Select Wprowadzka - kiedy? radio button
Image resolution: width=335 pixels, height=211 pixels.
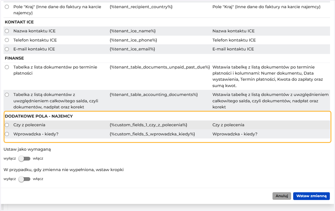click(7, 134)
